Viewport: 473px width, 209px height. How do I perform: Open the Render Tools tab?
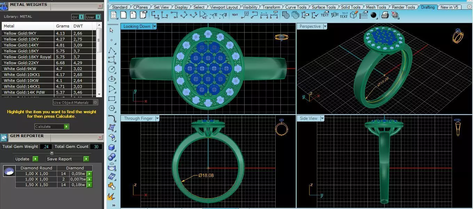403,7
